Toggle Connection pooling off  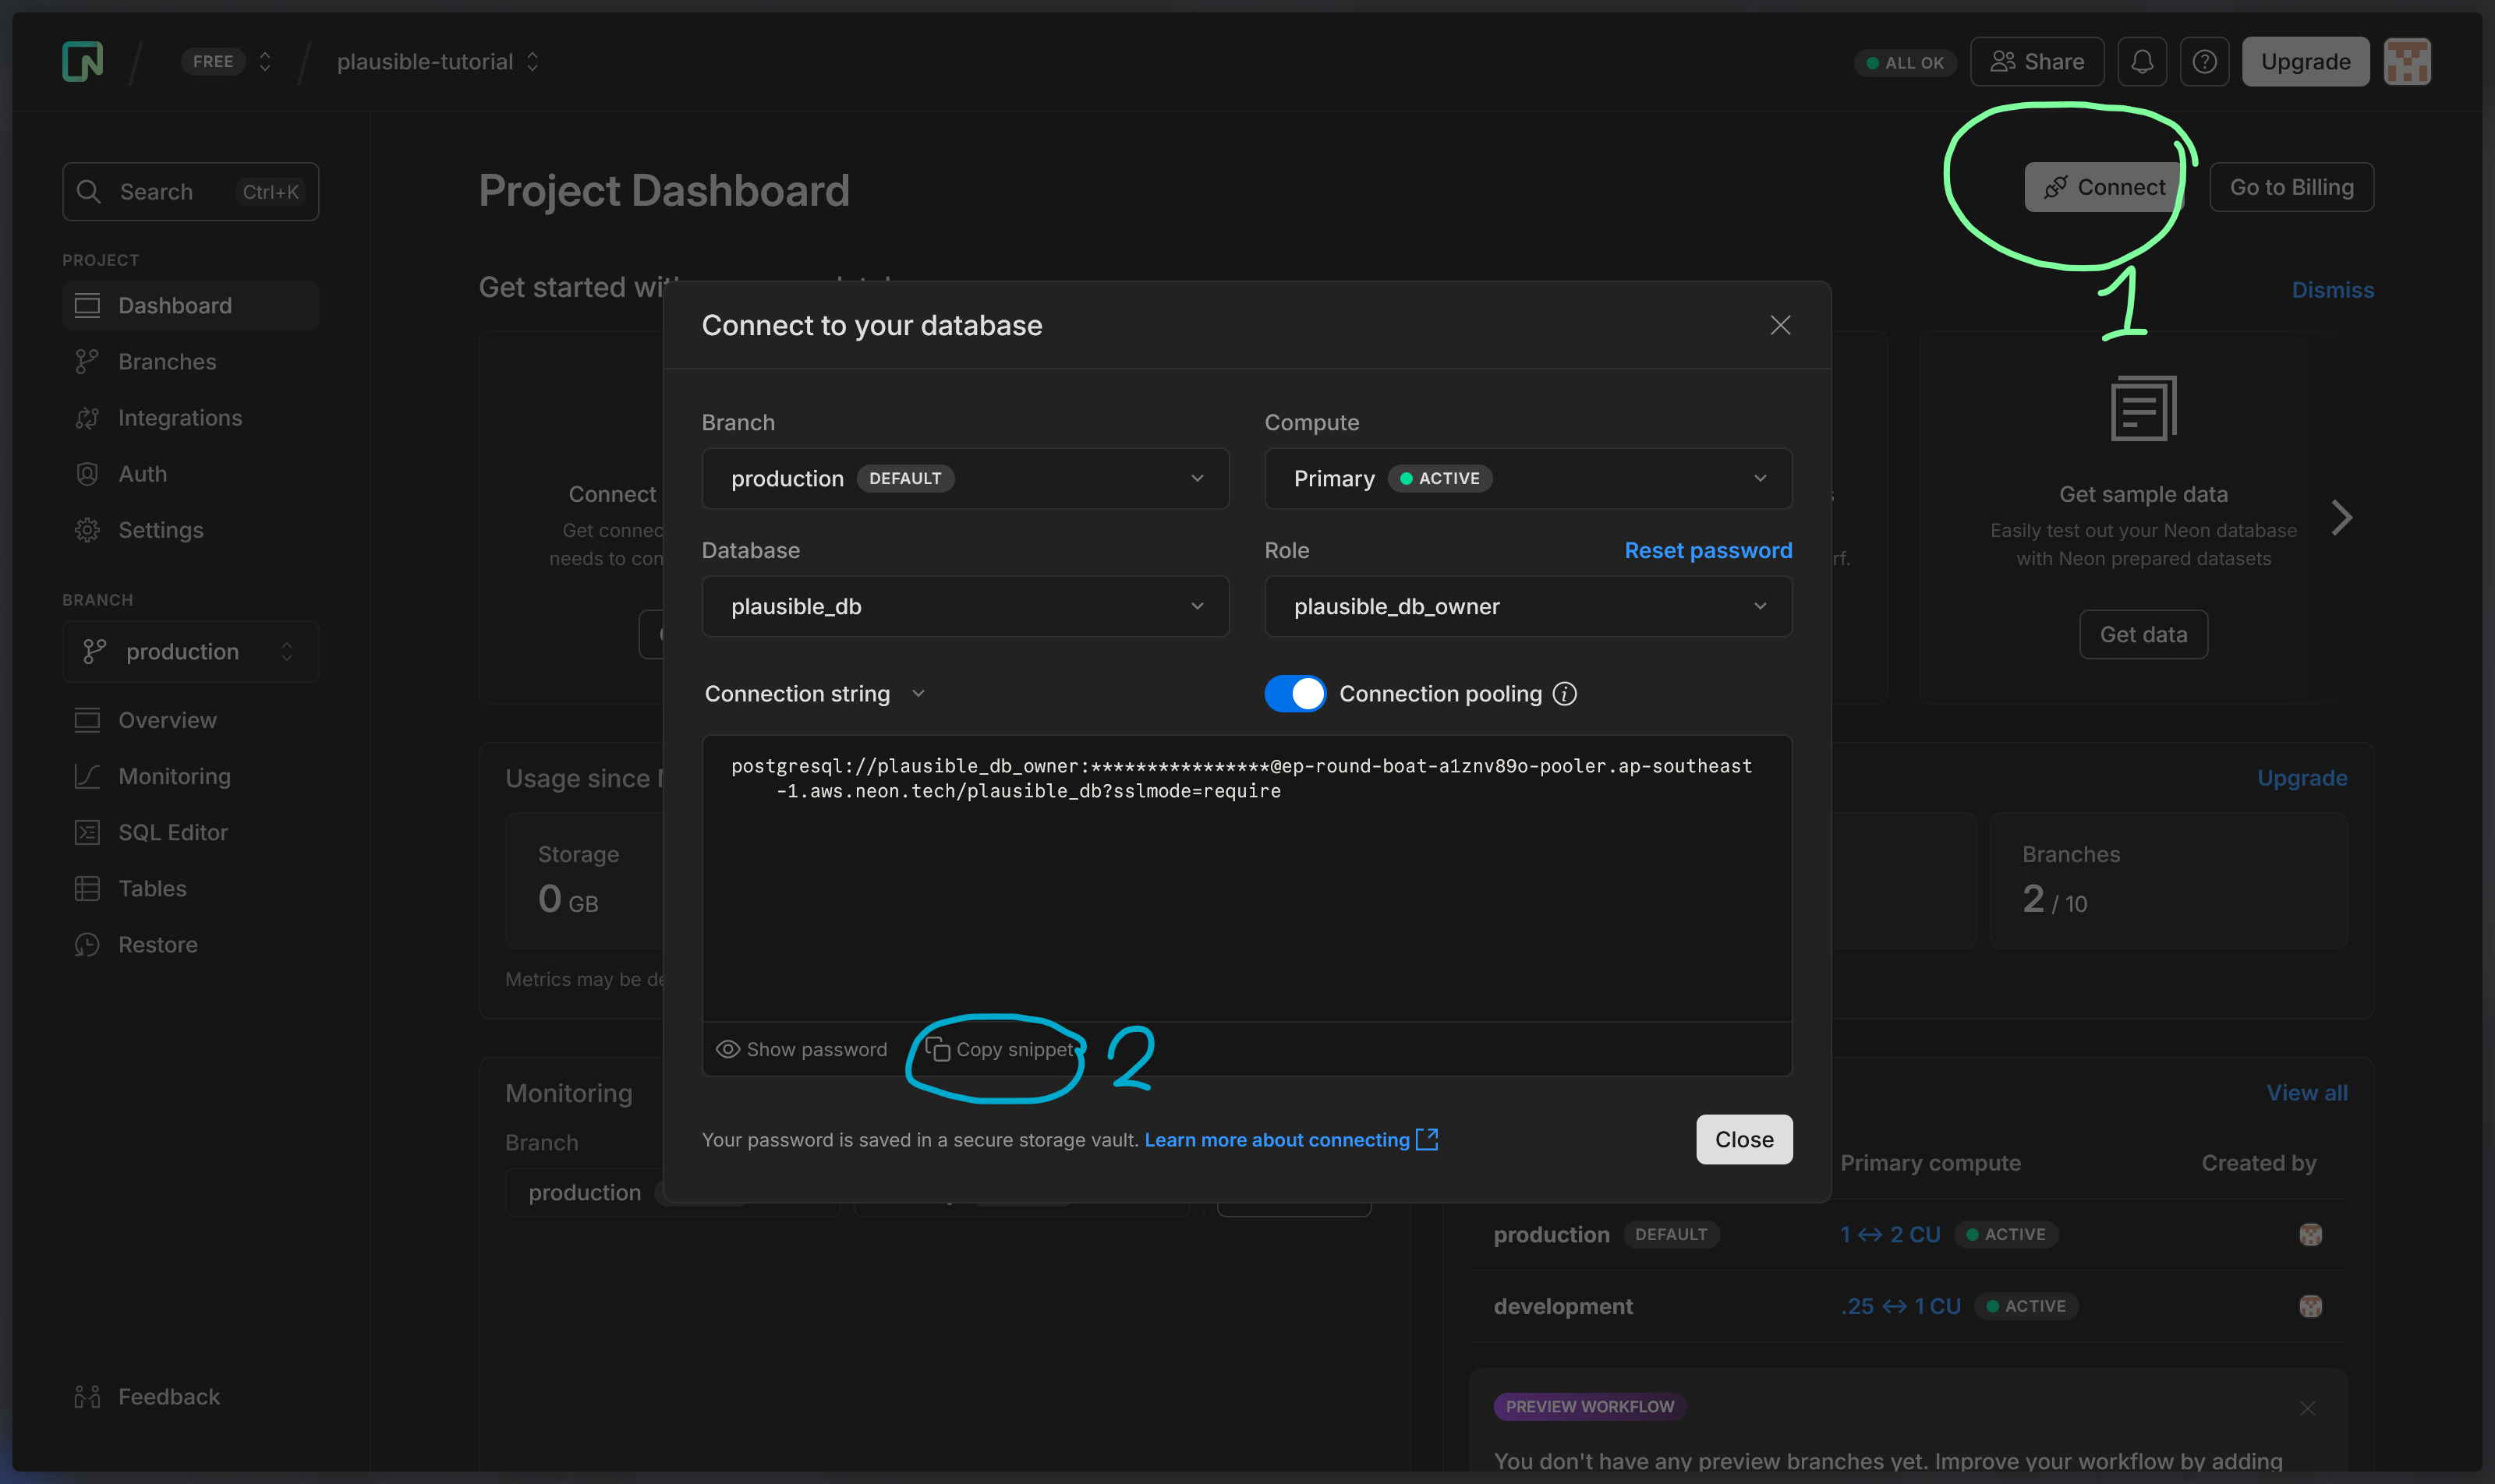[1294, 693]
